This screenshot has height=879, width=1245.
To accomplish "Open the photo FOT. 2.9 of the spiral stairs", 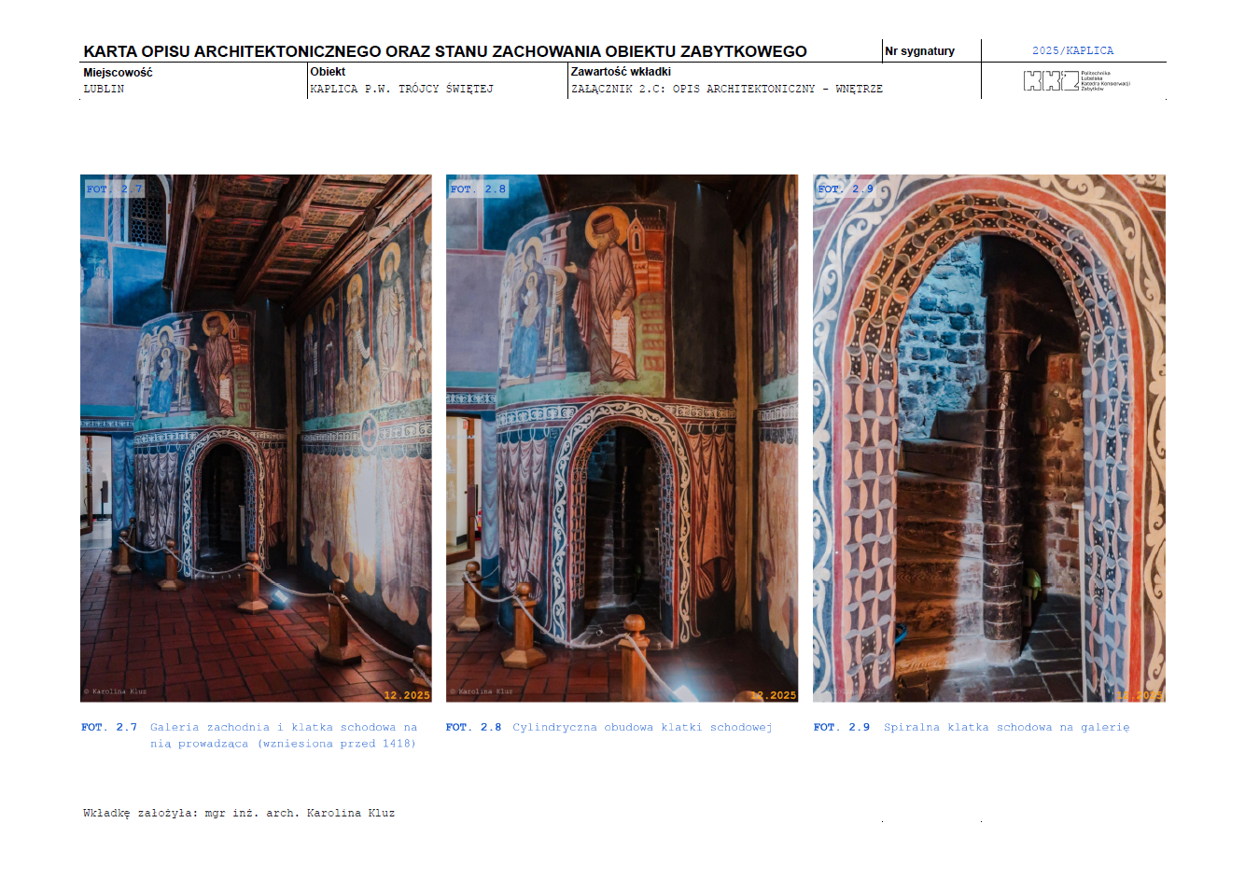I will [989, 439].
